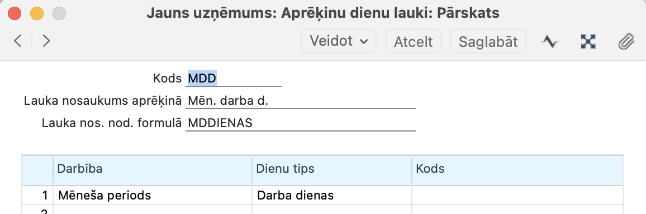Viewport: 646px width, 214px height.
Task: Click the empty Kods cell in row 1
Action: [517, 195]
